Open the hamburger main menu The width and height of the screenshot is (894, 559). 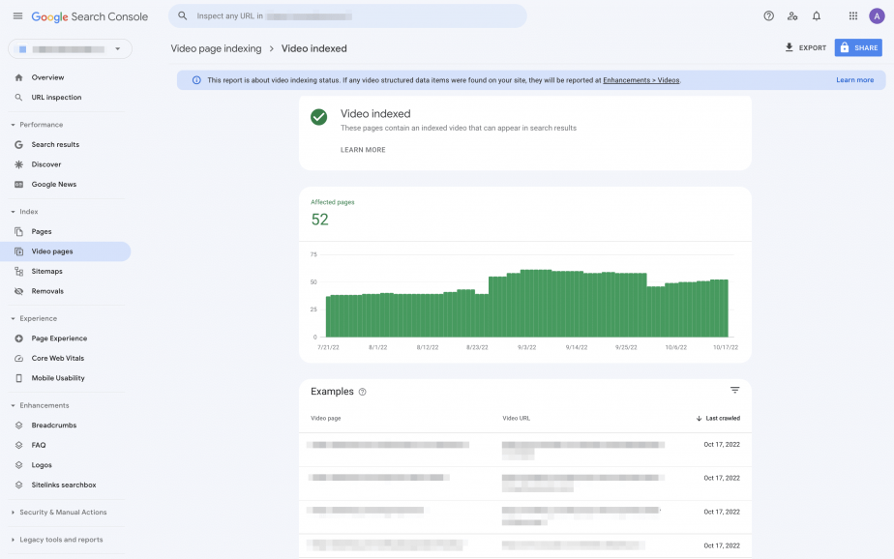click(17, 15)
